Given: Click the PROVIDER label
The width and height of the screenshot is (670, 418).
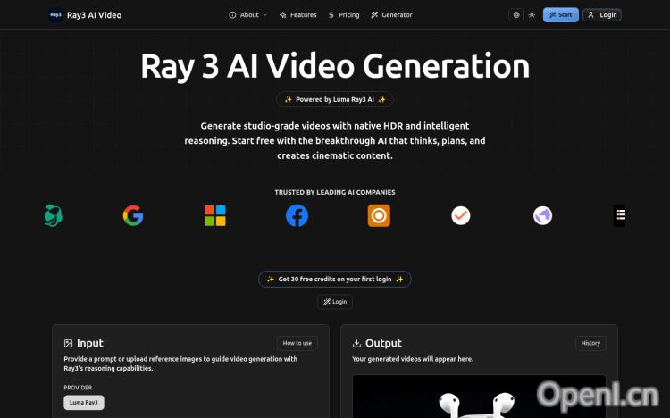Looking at the screenshot, I should click(x=78, y=388).
